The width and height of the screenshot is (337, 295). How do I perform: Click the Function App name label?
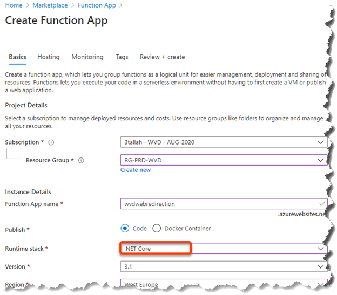(x=32, y=204)
